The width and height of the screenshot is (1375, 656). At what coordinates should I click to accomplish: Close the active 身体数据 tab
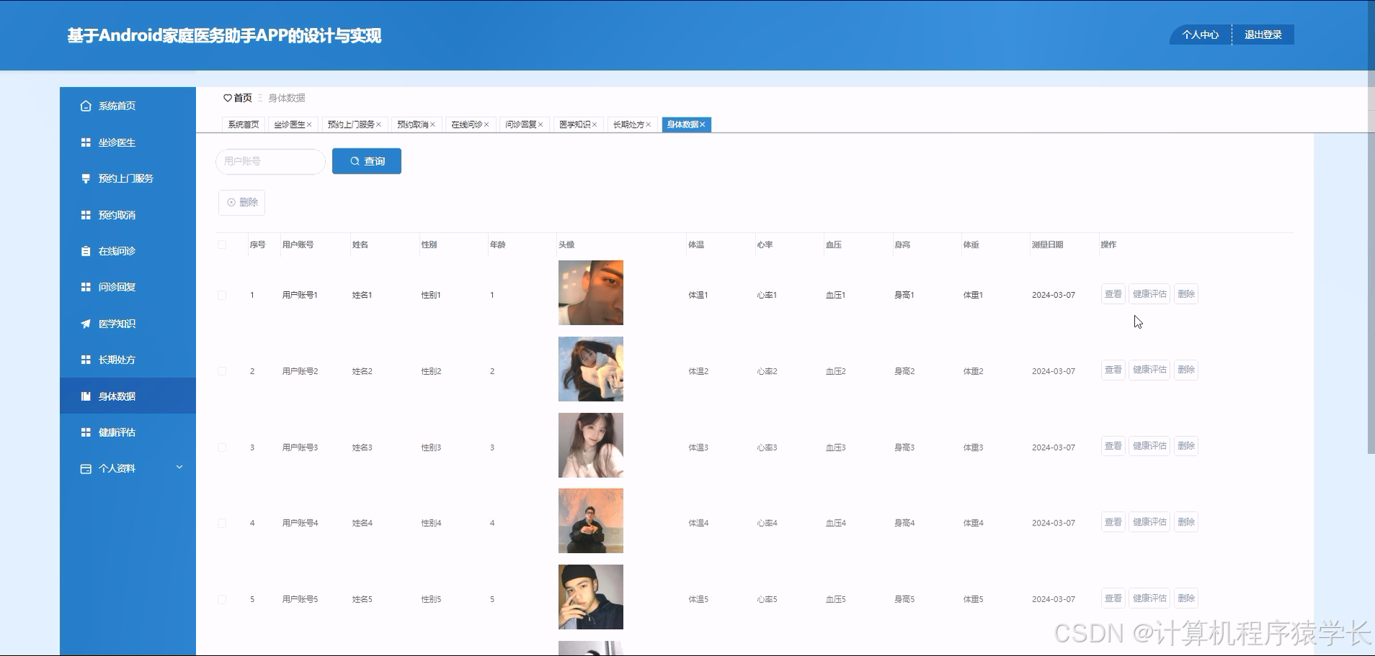[x=703, y=125]
